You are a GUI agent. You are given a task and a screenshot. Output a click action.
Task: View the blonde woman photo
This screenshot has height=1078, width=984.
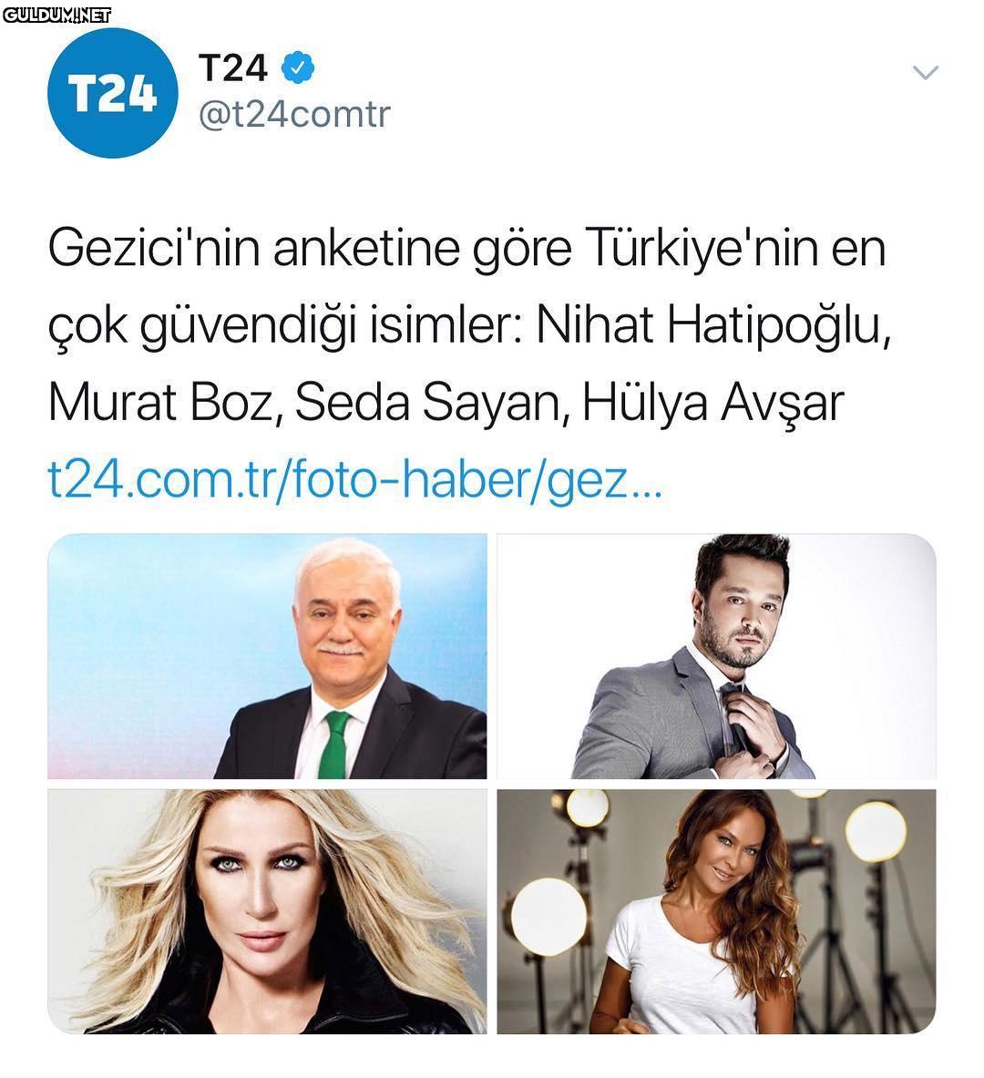[267, 911]
